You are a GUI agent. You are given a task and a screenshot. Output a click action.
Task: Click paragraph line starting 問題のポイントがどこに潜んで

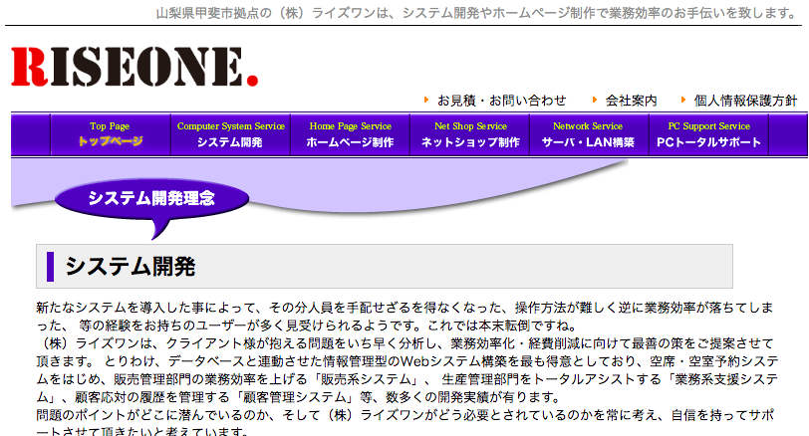(x=405, y=415)
